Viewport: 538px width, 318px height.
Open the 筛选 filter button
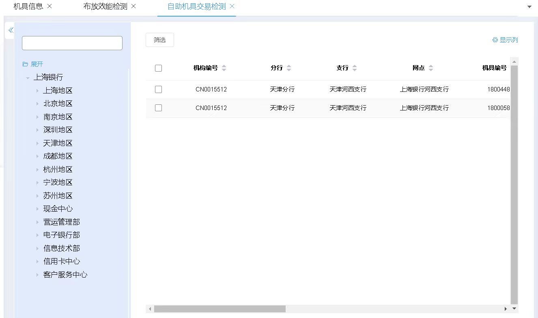[160, 40]
